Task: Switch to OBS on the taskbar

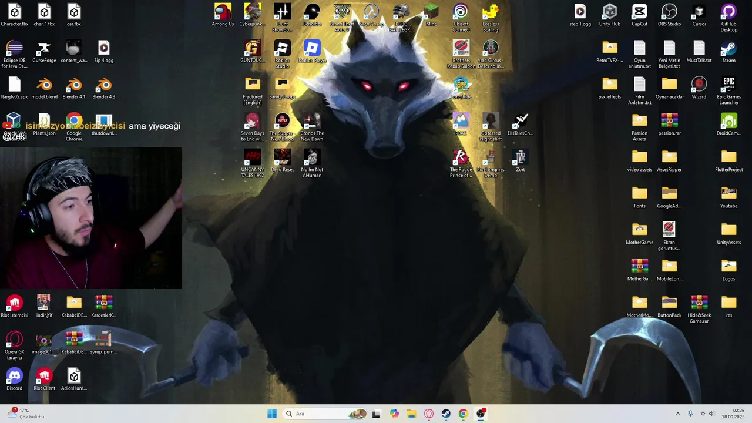Action: click(x=481, y=414)
